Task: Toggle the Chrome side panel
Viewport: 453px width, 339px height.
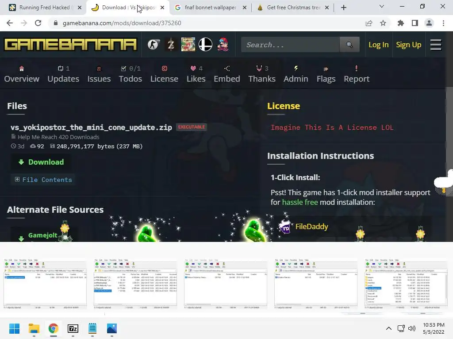Action: tap(415, 23)
